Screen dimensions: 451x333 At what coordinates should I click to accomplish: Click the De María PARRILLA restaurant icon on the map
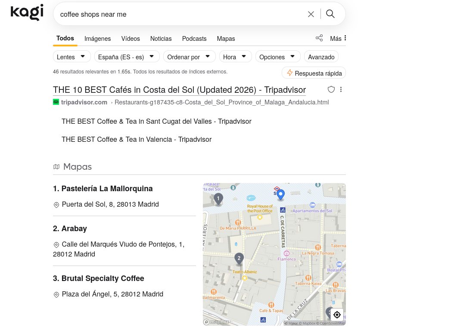pyautogui.click(x=238, y=222)
